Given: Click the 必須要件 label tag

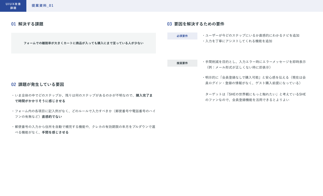Looking at the screenshot, I should (182, 36).
